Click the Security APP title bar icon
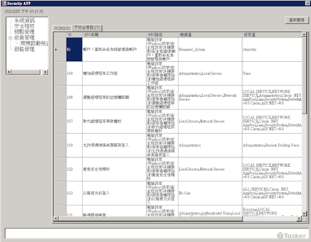The image size is (311, 242). pyautogui.click(x=4, y=3)
